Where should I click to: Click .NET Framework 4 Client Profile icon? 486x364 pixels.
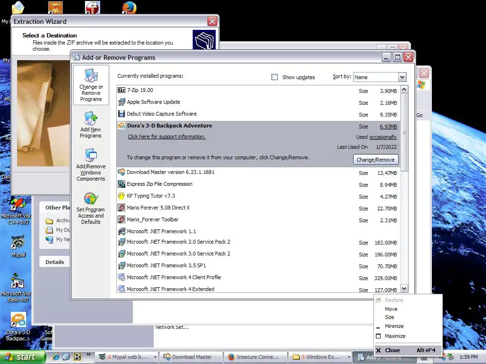point(121,277)
